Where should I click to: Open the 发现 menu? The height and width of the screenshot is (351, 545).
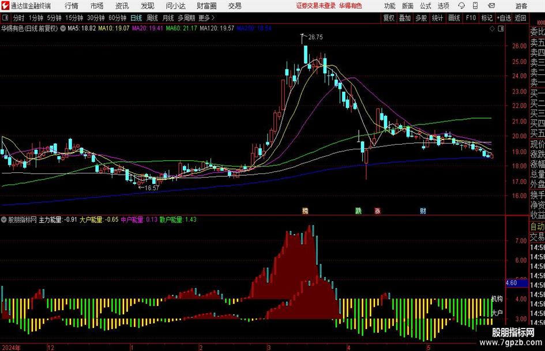point(148,6)
